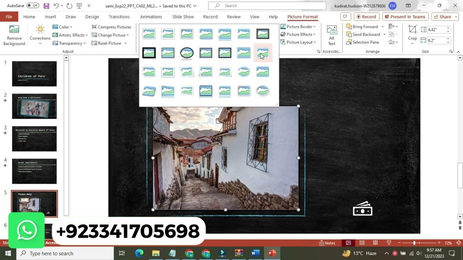Open the Picture Border dropdown
Image resolution: width=463 pixels, height=260 pixels.
point(298,27)
